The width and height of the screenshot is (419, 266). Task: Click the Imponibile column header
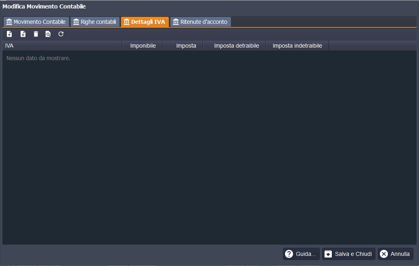click(x=143, y=46)
